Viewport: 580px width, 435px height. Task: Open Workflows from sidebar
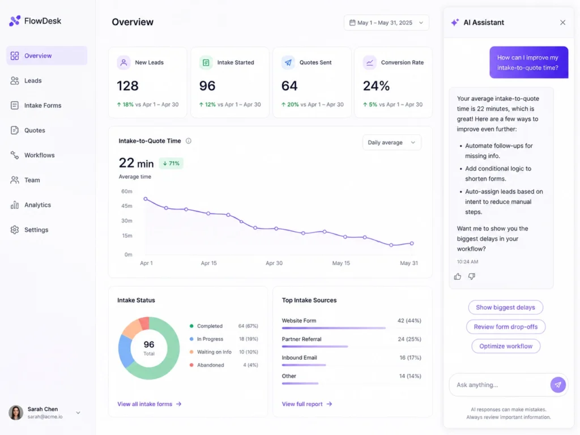46,155
